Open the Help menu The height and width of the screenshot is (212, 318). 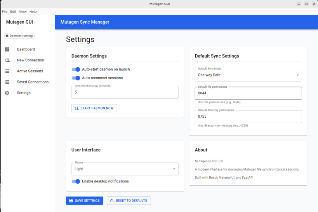[x=33, y=12]
